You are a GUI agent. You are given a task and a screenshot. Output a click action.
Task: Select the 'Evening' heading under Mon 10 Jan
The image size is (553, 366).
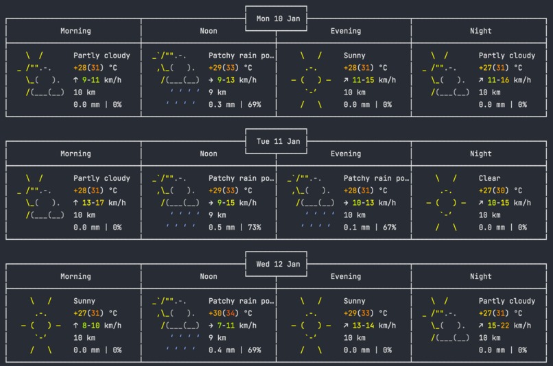click(x=346, y=31)
